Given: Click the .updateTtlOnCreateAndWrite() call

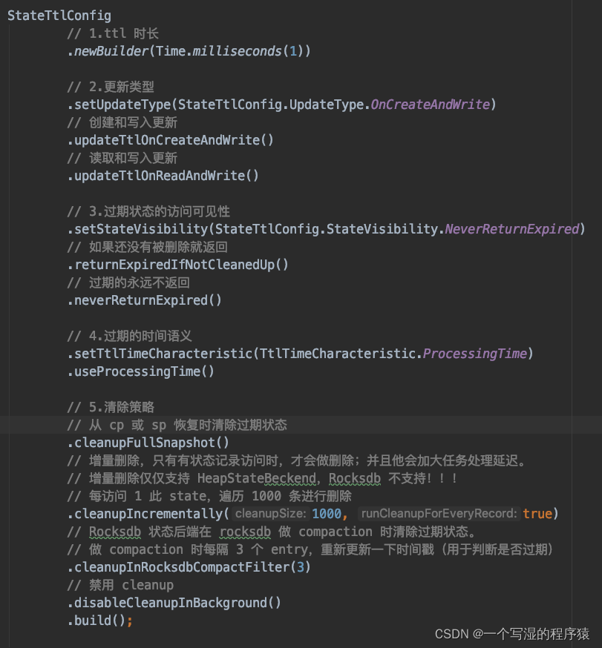Looking at the screenshot, I should (x=171, y=140).
